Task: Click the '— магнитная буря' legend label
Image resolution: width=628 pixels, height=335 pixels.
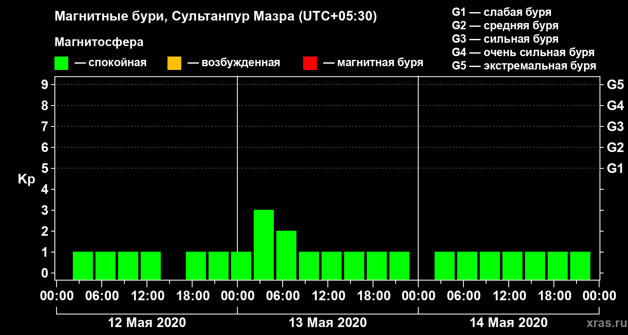Action: tap(373, 63)
